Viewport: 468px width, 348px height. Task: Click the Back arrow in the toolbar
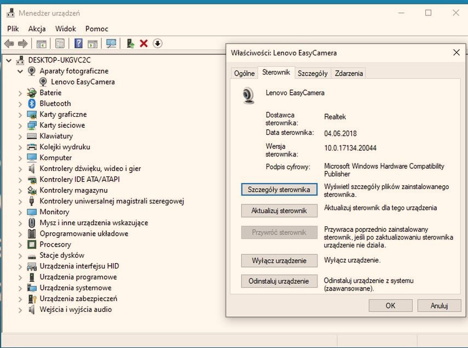[9, 44]
